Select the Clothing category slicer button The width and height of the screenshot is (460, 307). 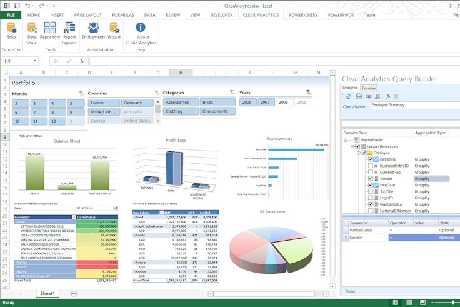click(181, 111)
